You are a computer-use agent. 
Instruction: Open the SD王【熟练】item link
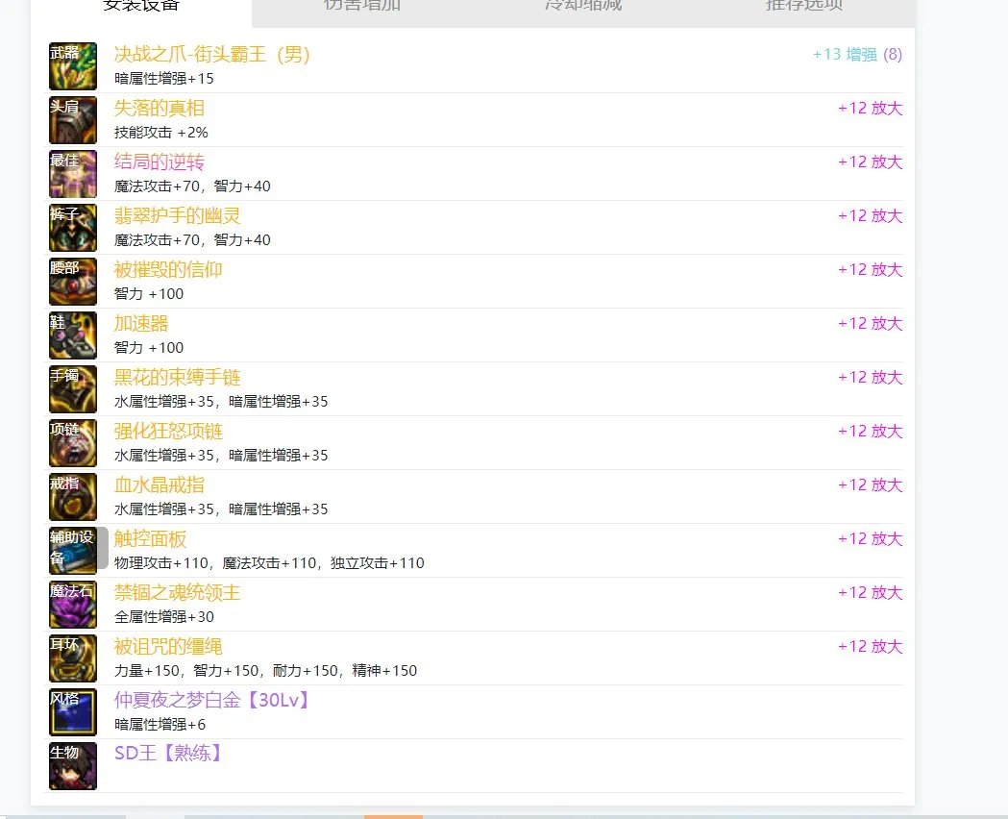[169, 754]
